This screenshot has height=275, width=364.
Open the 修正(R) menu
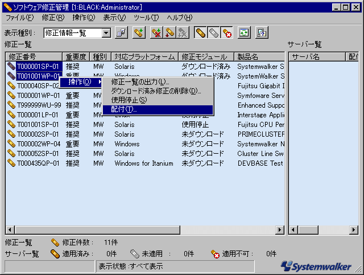(x=53, y=18)
